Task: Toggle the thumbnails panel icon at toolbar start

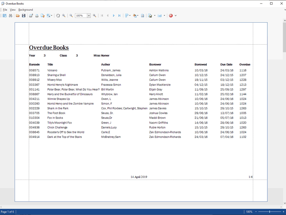Action: coord(5,16)
